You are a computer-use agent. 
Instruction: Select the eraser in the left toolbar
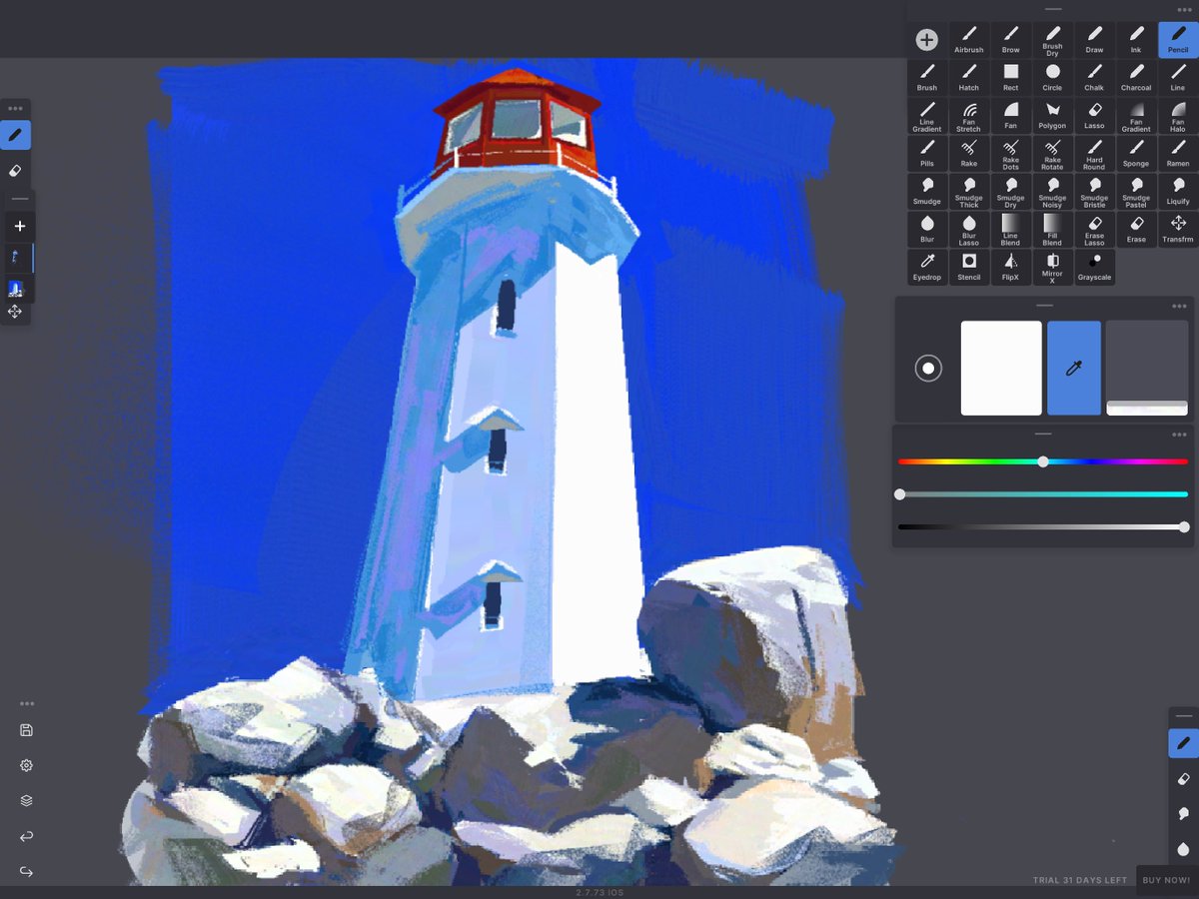click(15, 171)
